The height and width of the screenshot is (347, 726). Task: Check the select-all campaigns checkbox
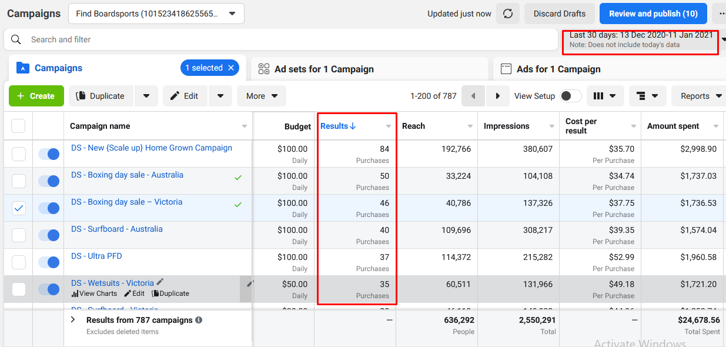[x=19, y=126]
